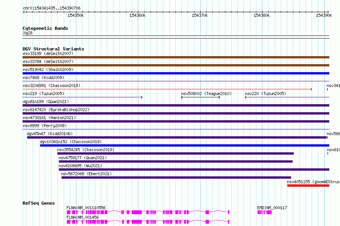Click the nsv7468 (Kidd2008) label
The height and width of the screenshot is (226, 340).
tap(44, 77)
